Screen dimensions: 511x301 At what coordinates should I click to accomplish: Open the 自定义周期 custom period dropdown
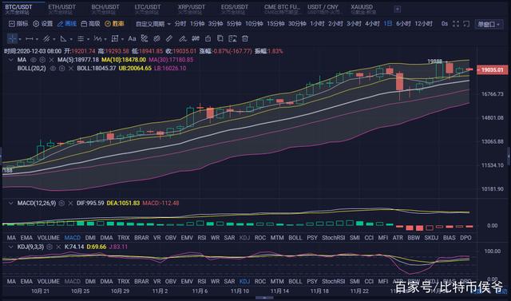153,24
